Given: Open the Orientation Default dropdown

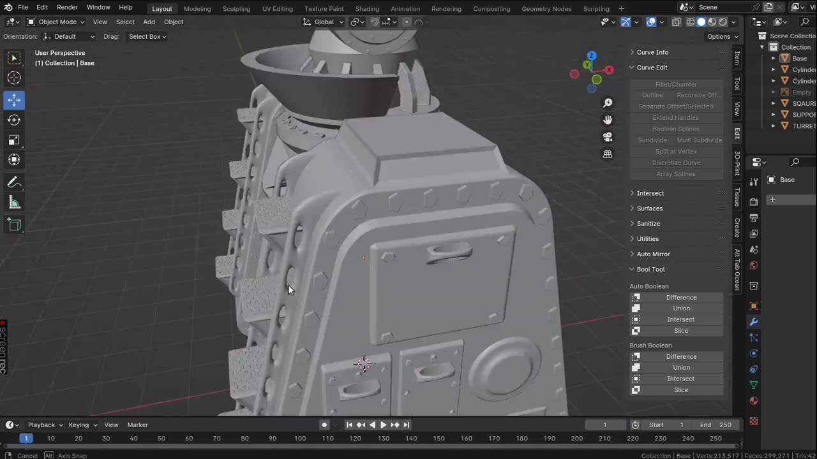Looking at the screenshot, I should (69, 36).
